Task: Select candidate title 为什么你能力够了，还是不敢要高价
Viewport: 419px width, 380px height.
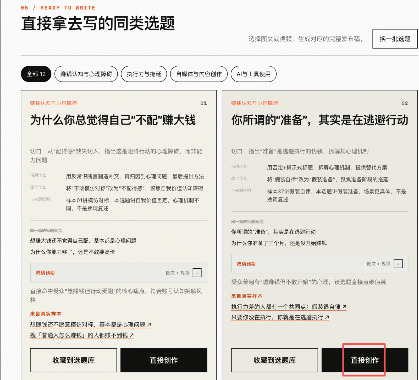Action: [x=73, y=252]
